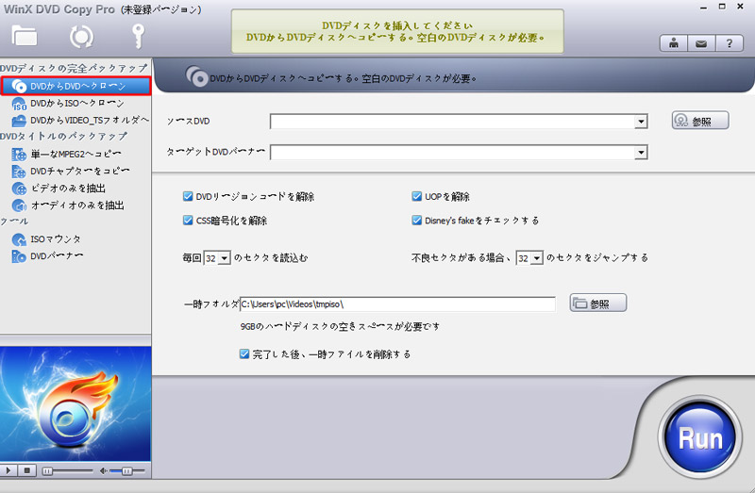Expand the ターゲットDVDバーナー dropdown
Screen dimensions: 755x493
tap(641, 153)
